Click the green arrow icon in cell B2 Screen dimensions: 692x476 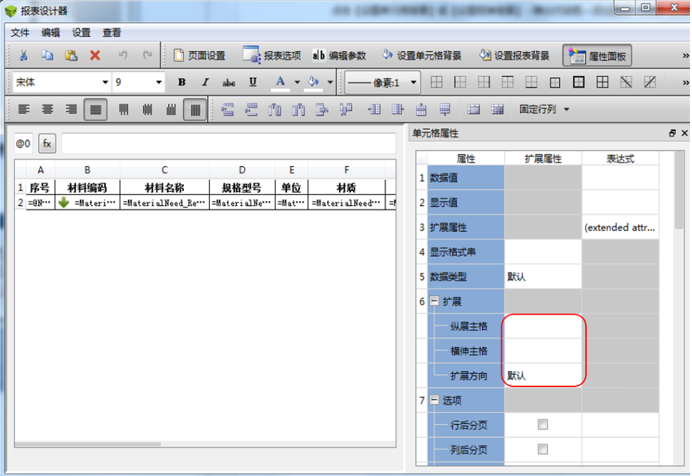[64, 202]
